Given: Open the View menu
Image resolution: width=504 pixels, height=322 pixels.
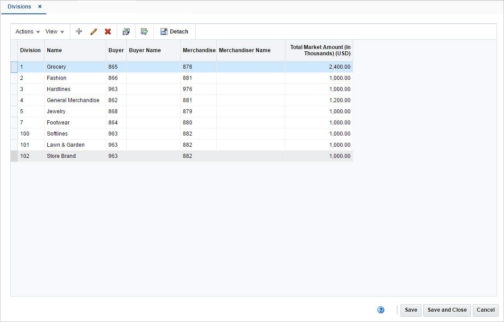Looking at the screenshot, I should [x=55, y=32].
